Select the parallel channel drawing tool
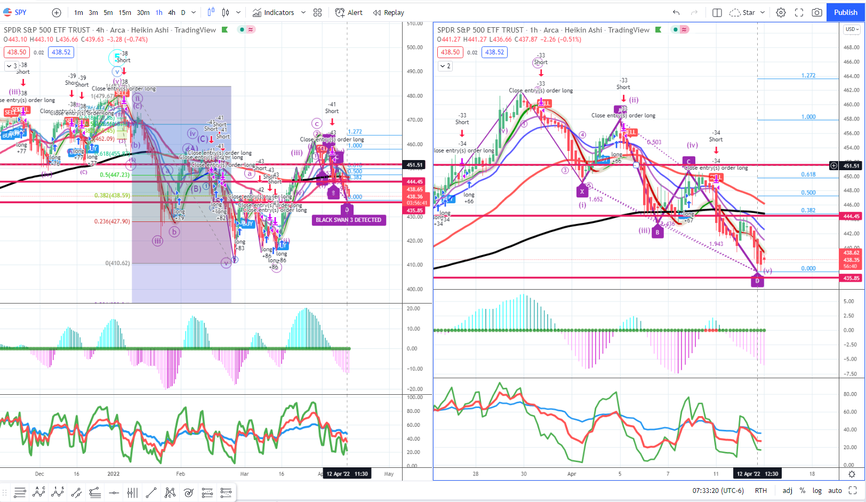The height and width of the screenshot is (502, 866). [x=76, y=492]
